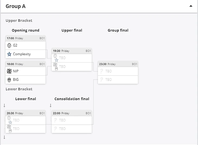Viewport: 198px width, 145px height.
Task: Click the placeholder team logos in Lower final bottom slot
Action: pos(9,128)
